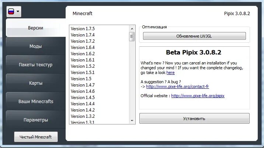Select Version 1.4.5 in the list
Viewport: 264px width, 148px height.
coord(99,97)
